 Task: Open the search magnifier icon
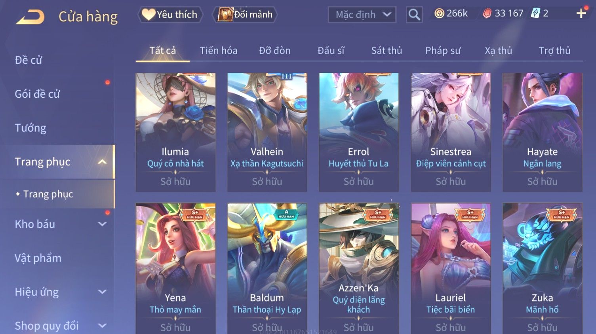(x=414, y=15)
